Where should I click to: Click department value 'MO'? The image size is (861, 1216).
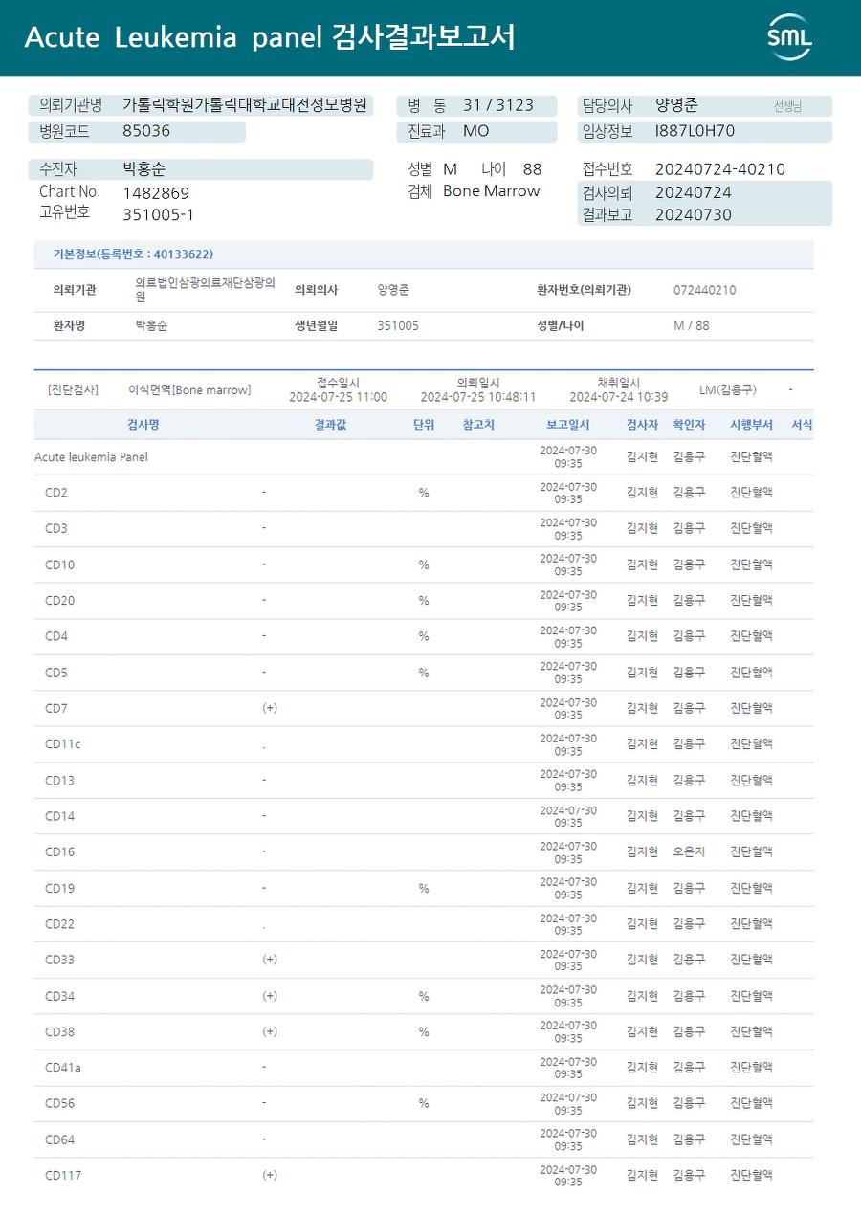click(x=475, y=131)
